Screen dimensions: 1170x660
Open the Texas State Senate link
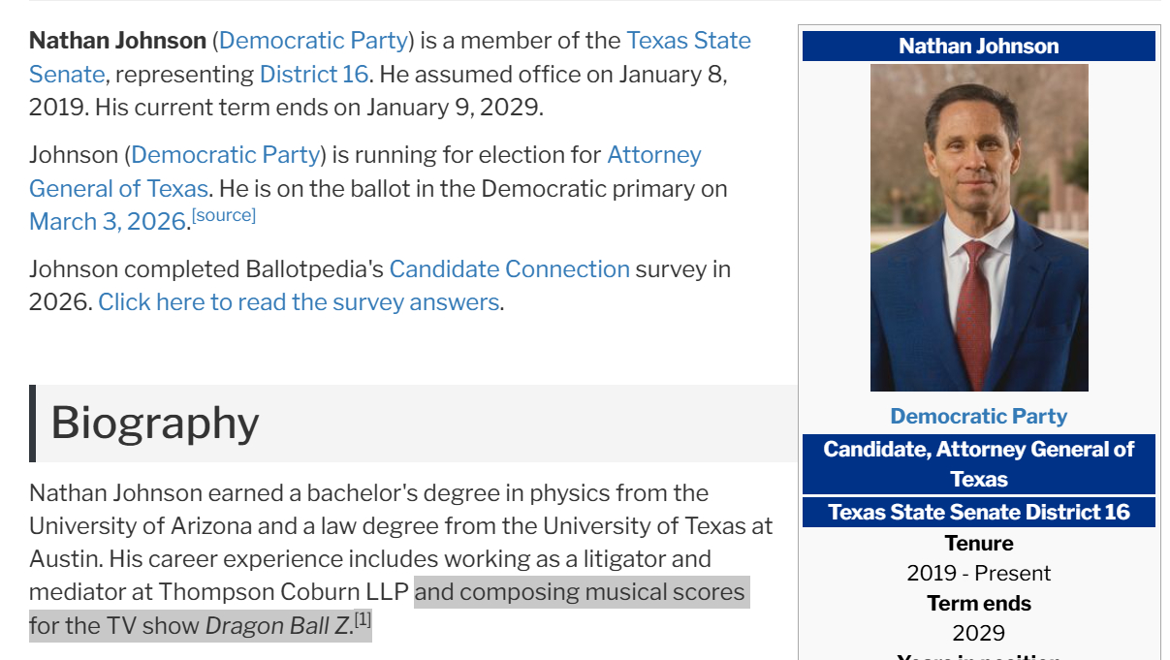[687, 41]
